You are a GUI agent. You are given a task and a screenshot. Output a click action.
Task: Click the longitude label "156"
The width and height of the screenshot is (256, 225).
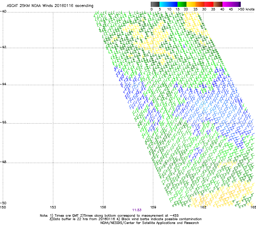103,207
